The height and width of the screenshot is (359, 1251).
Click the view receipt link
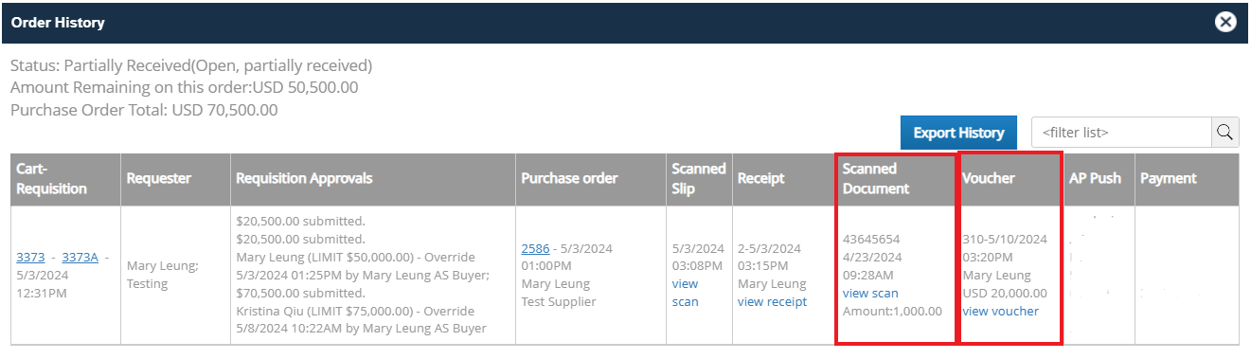point(772,301)
